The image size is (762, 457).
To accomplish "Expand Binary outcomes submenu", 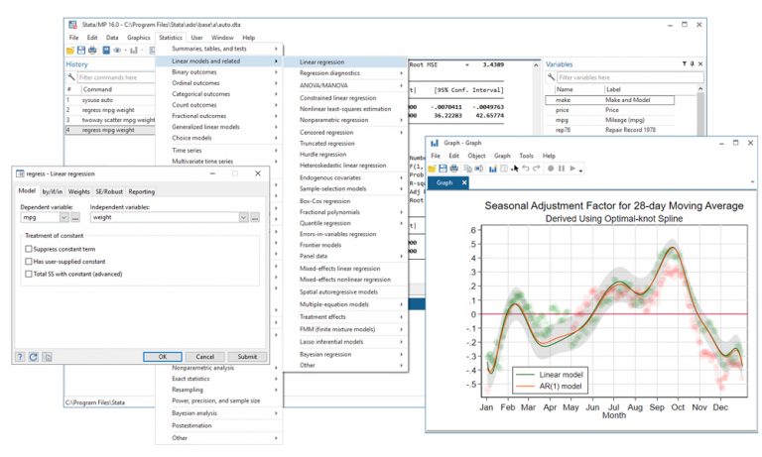I will [218, 72].
